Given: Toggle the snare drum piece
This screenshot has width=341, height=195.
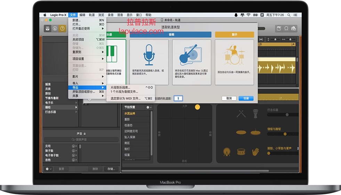Looking at the screenshot, I should pos(241,151).
